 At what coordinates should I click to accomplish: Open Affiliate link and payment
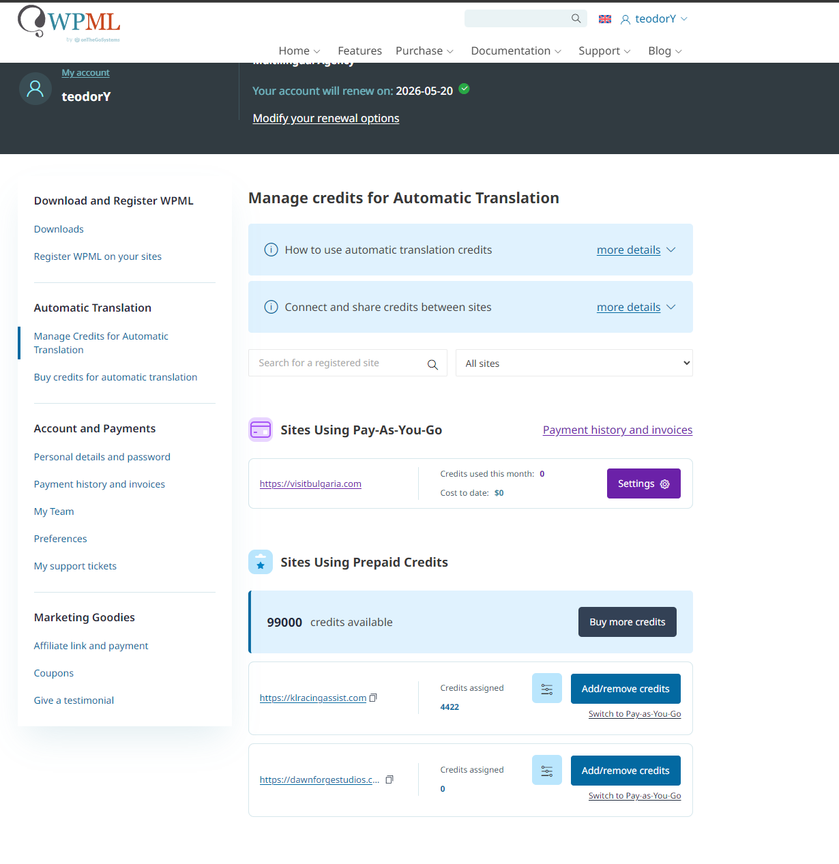[91, 646]
